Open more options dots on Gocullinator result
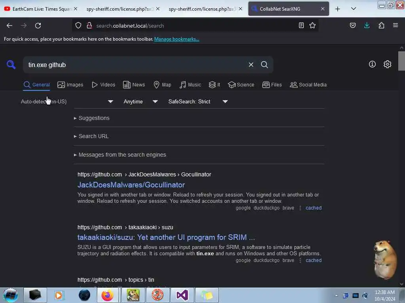This screenshot has width=405, height=303. 300,208
